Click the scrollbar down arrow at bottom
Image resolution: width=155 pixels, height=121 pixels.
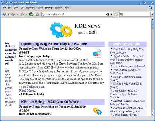click(x=153, y=114)
